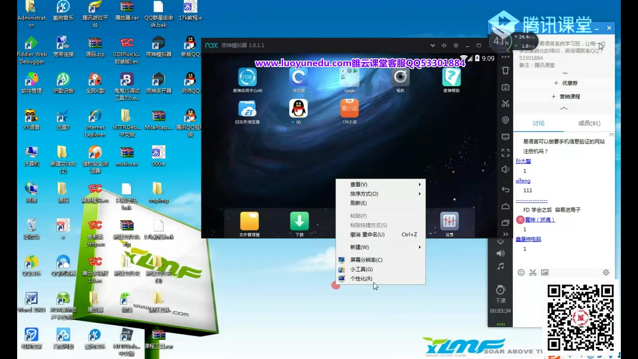Open File Manager in the Nox dock
638x359 pixels.
point(249,221)
